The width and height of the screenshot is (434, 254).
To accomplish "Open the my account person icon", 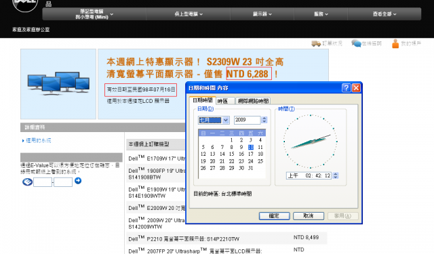I will (x=395, y=43).
